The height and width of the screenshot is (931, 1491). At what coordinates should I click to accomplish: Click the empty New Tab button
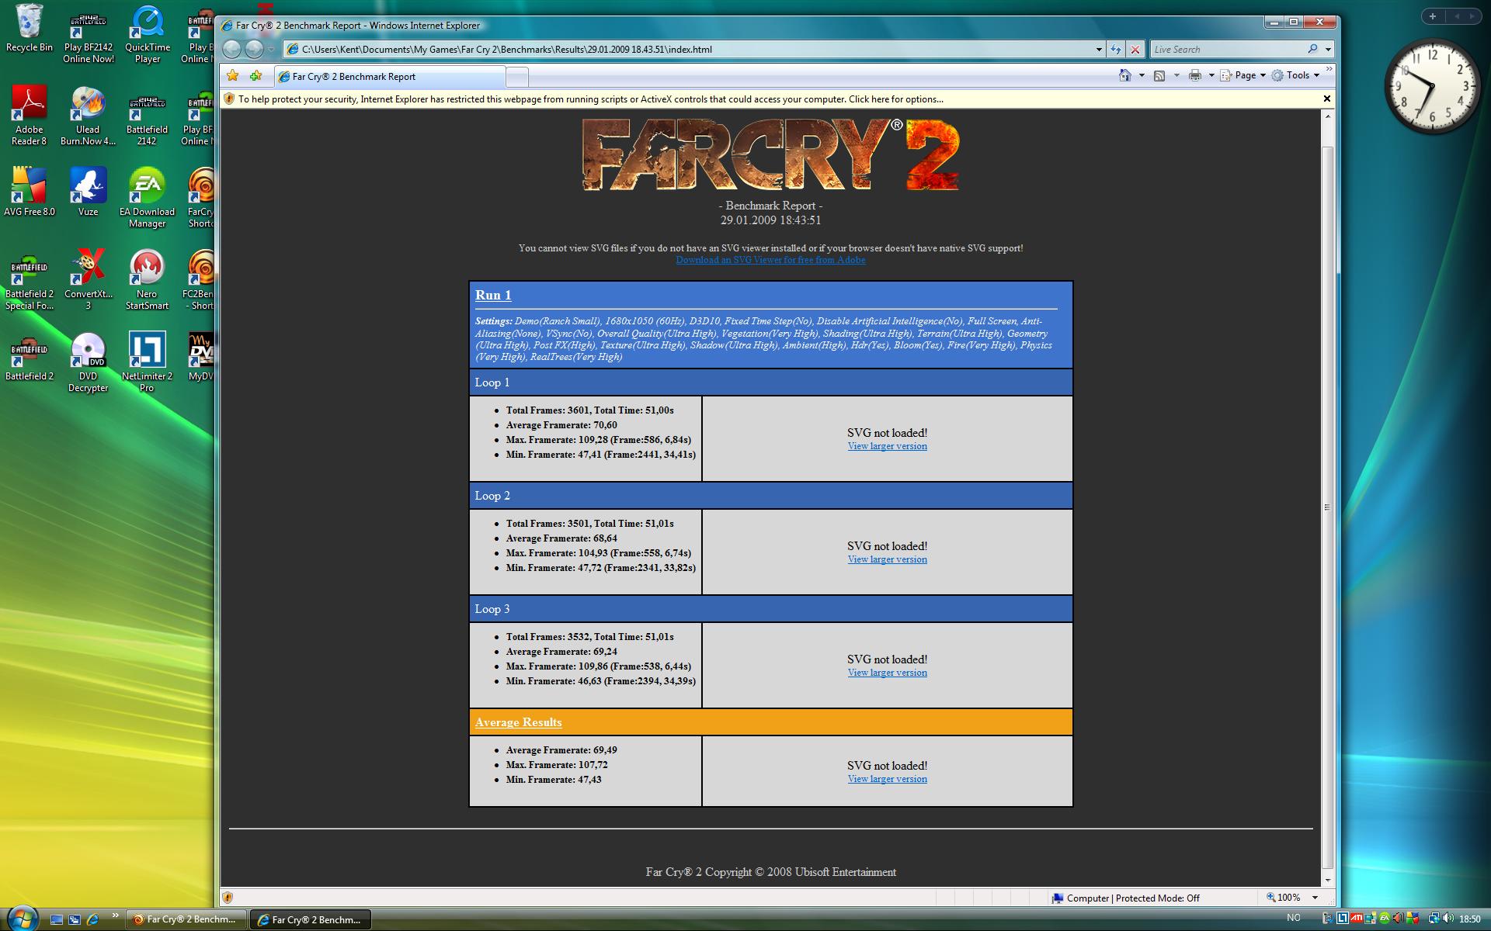(x=517, y=77)
